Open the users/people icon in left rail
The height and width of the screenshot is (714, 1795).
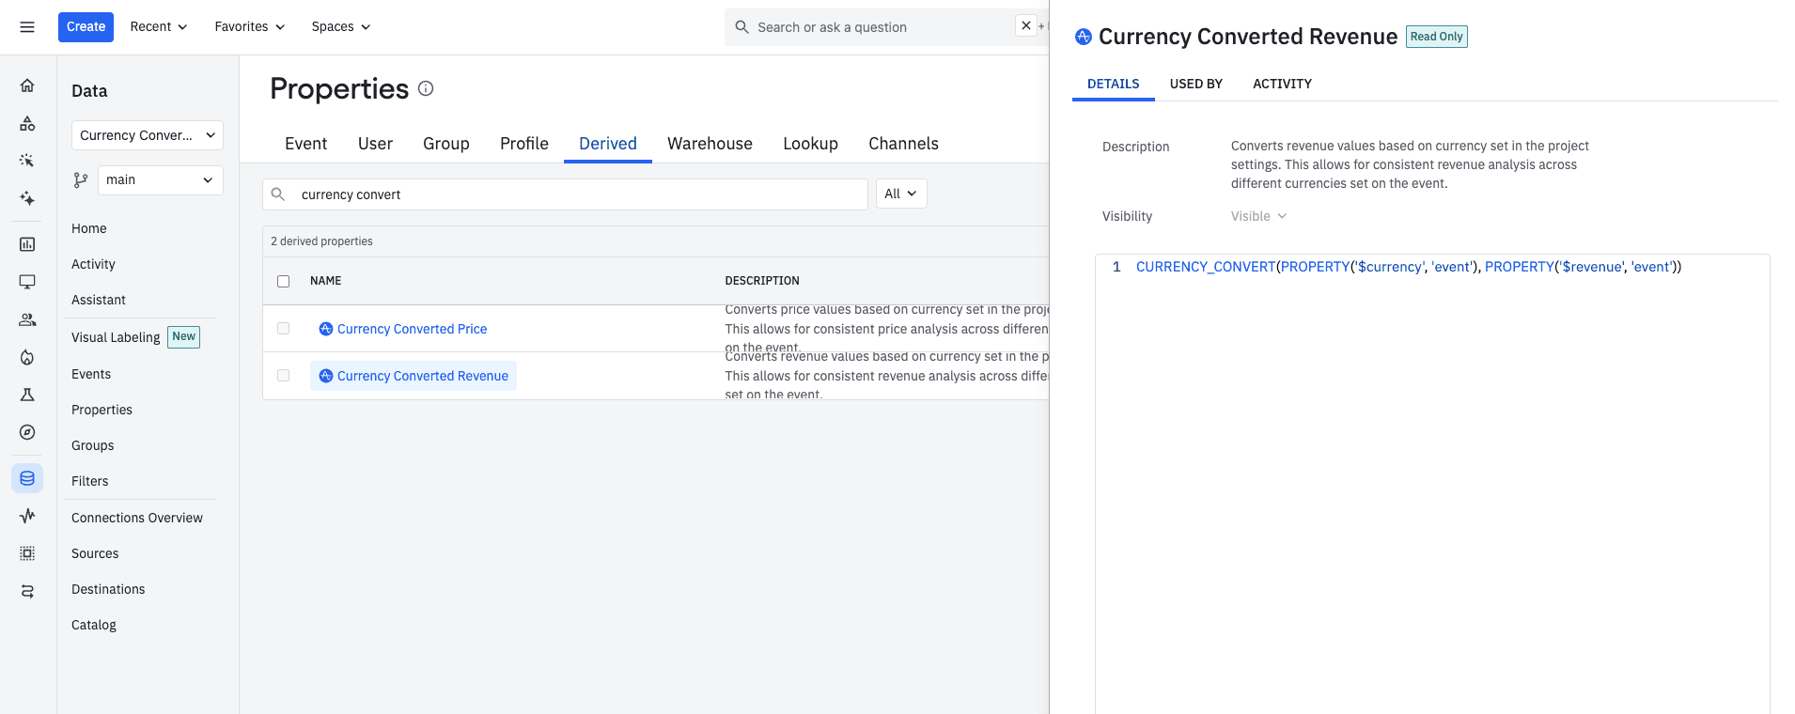coord(27,319)
